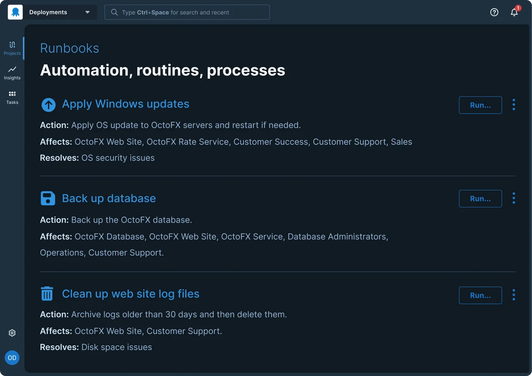Click the 'Affects: OctoFX Web Site, Customer Support.' line

tap(131, 331)
